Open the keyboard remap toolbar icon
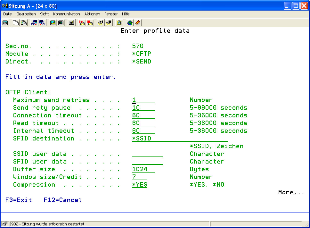The image size is (310, 228). pyautogui.click(x=71, y=23)
